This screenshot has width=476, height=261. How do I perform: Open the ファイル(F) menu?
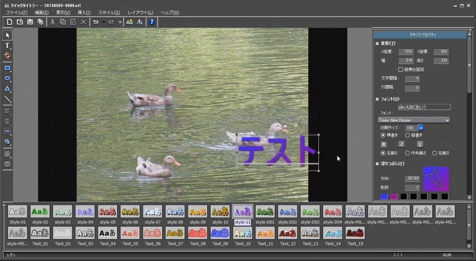[x=17, y=13]
